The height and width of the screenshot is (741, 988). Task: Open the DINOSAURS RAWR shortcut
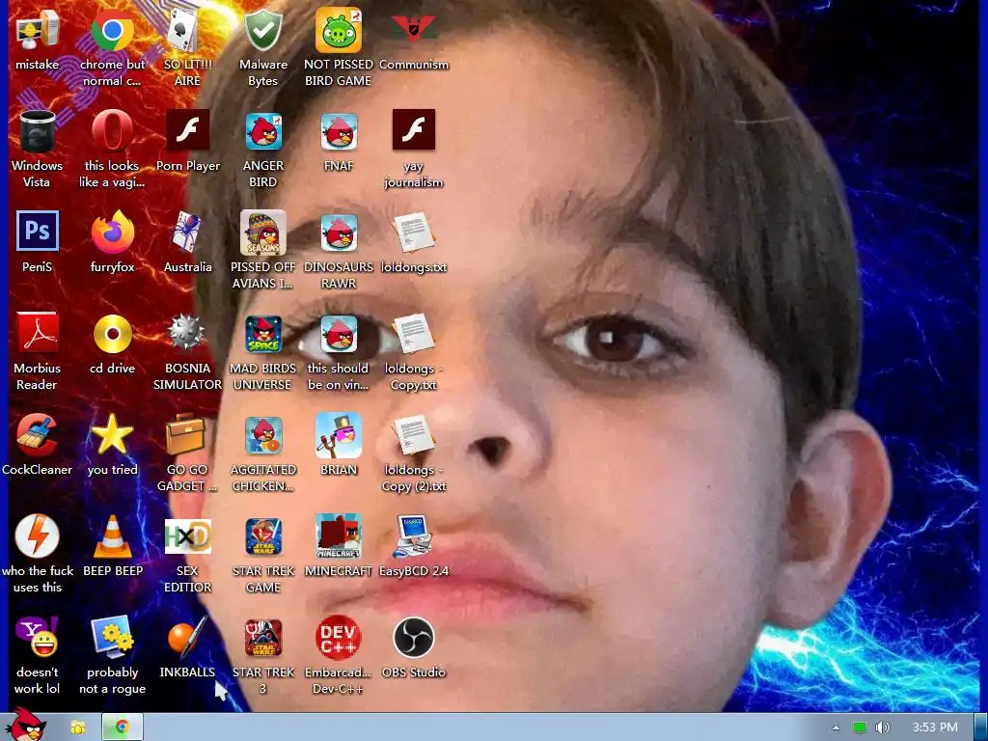[x=339, y=232]
